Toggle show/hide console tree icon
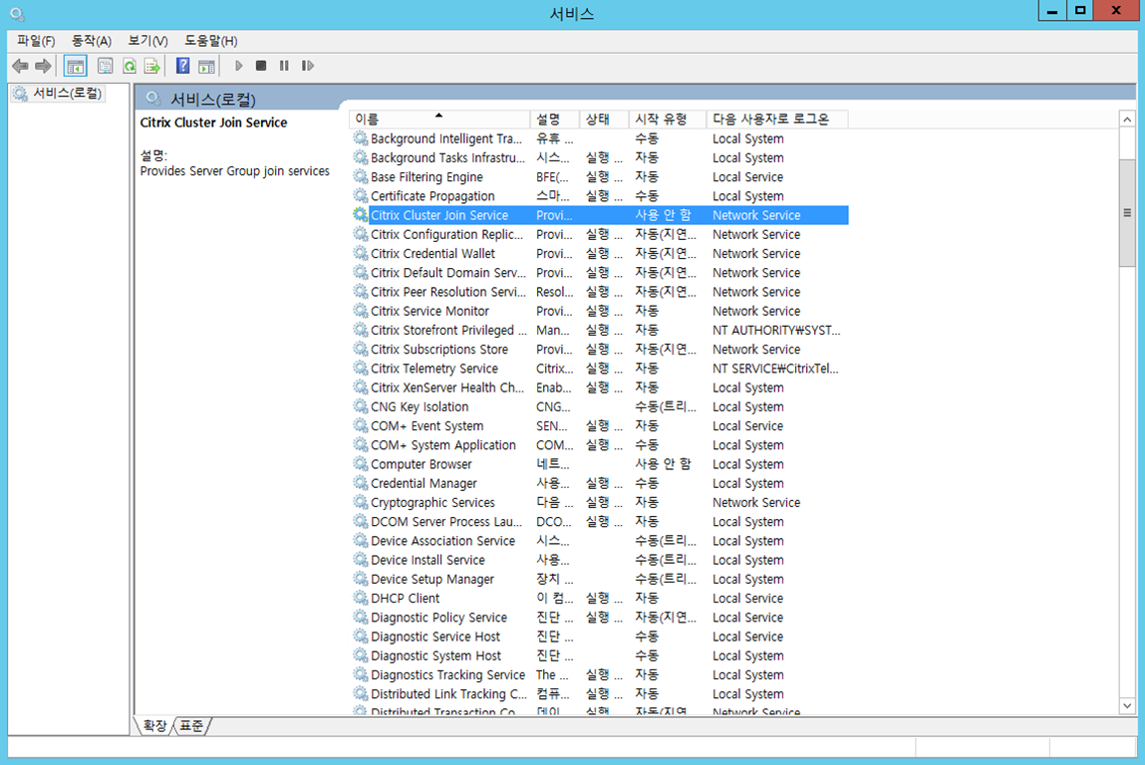 click(x=75, y=67)
